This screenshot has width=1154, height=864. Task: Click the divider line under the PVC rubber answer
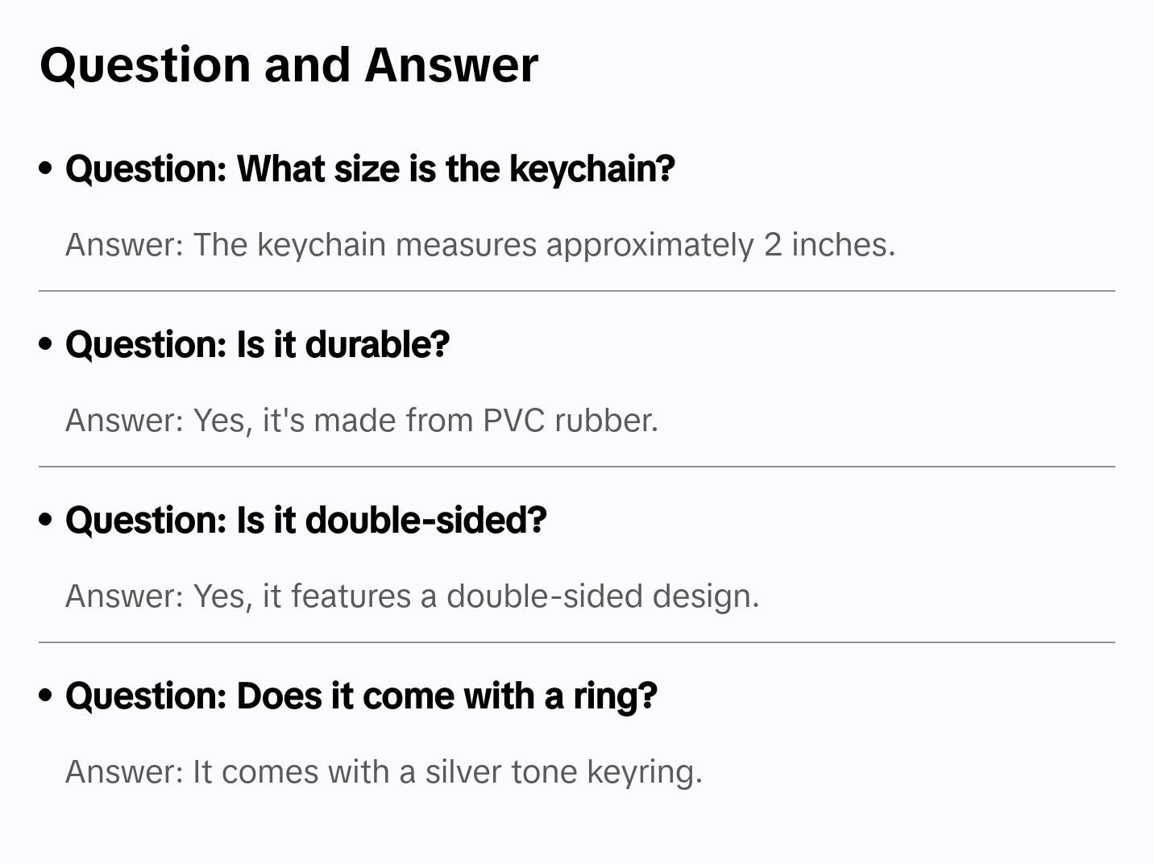tap(577, 467)
